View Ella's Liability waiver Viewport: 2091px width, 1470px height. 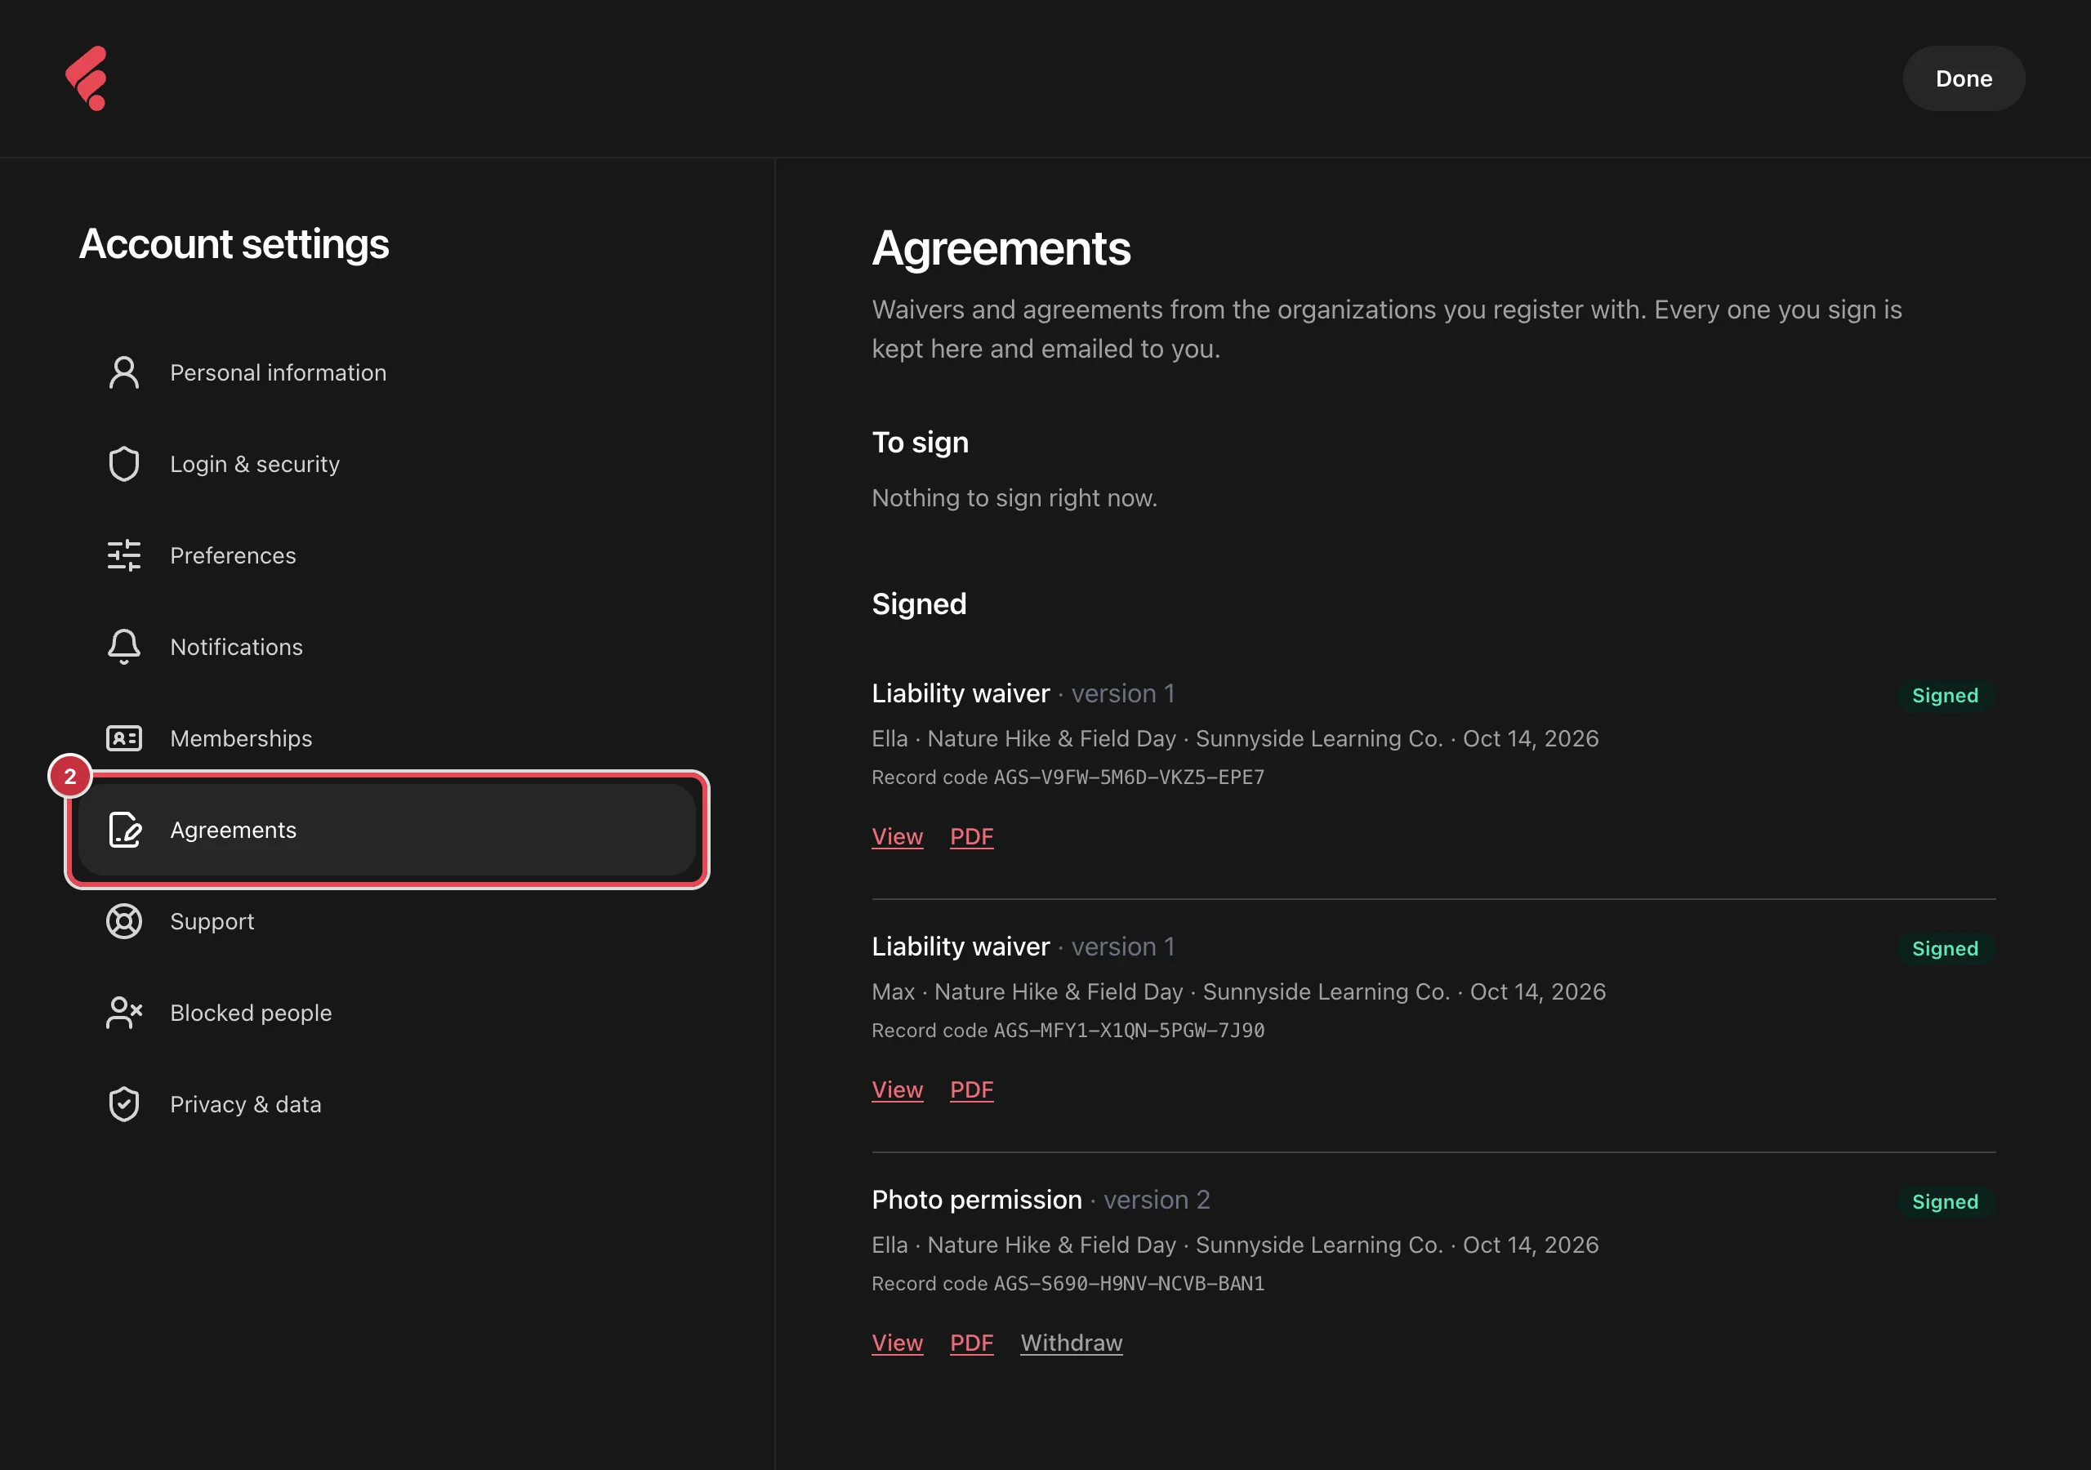click(897, 836)
